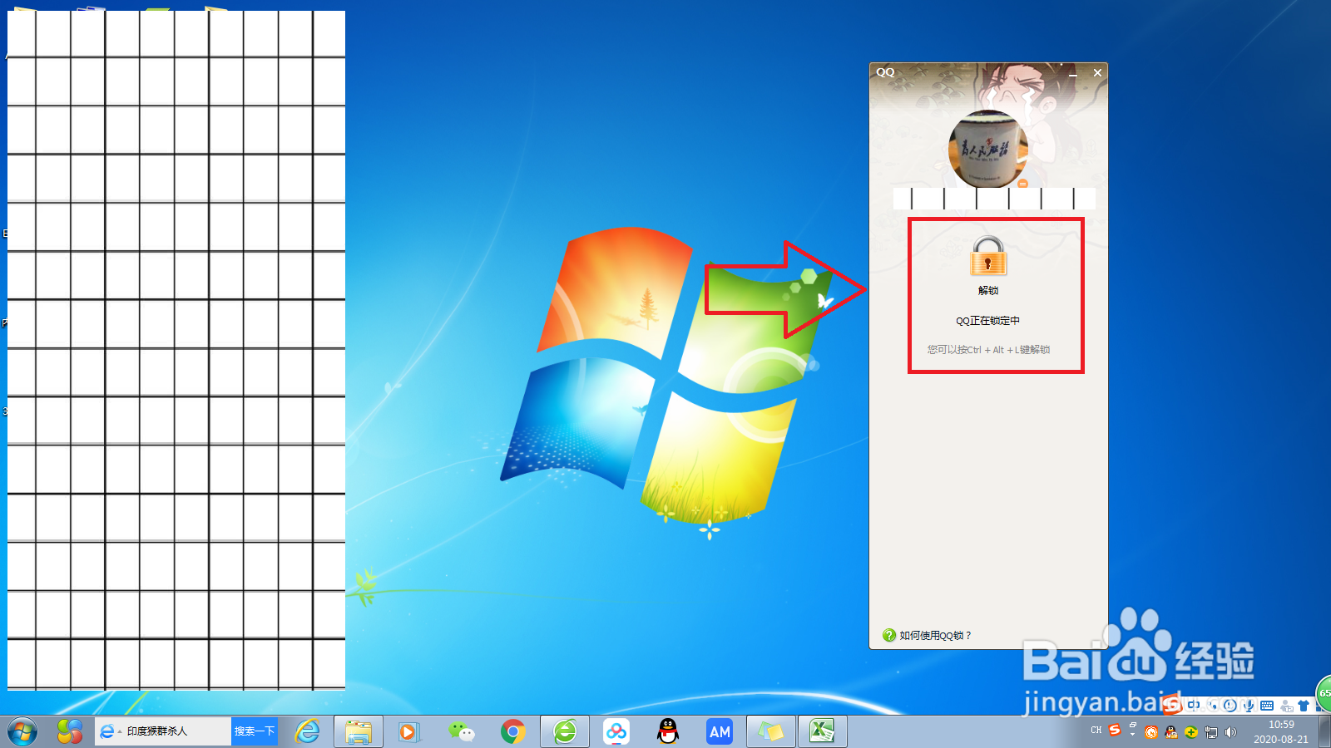The width and height of the screenshot is (1331, 748).
Task: Close the QQ window
Action: point(1097,73)
